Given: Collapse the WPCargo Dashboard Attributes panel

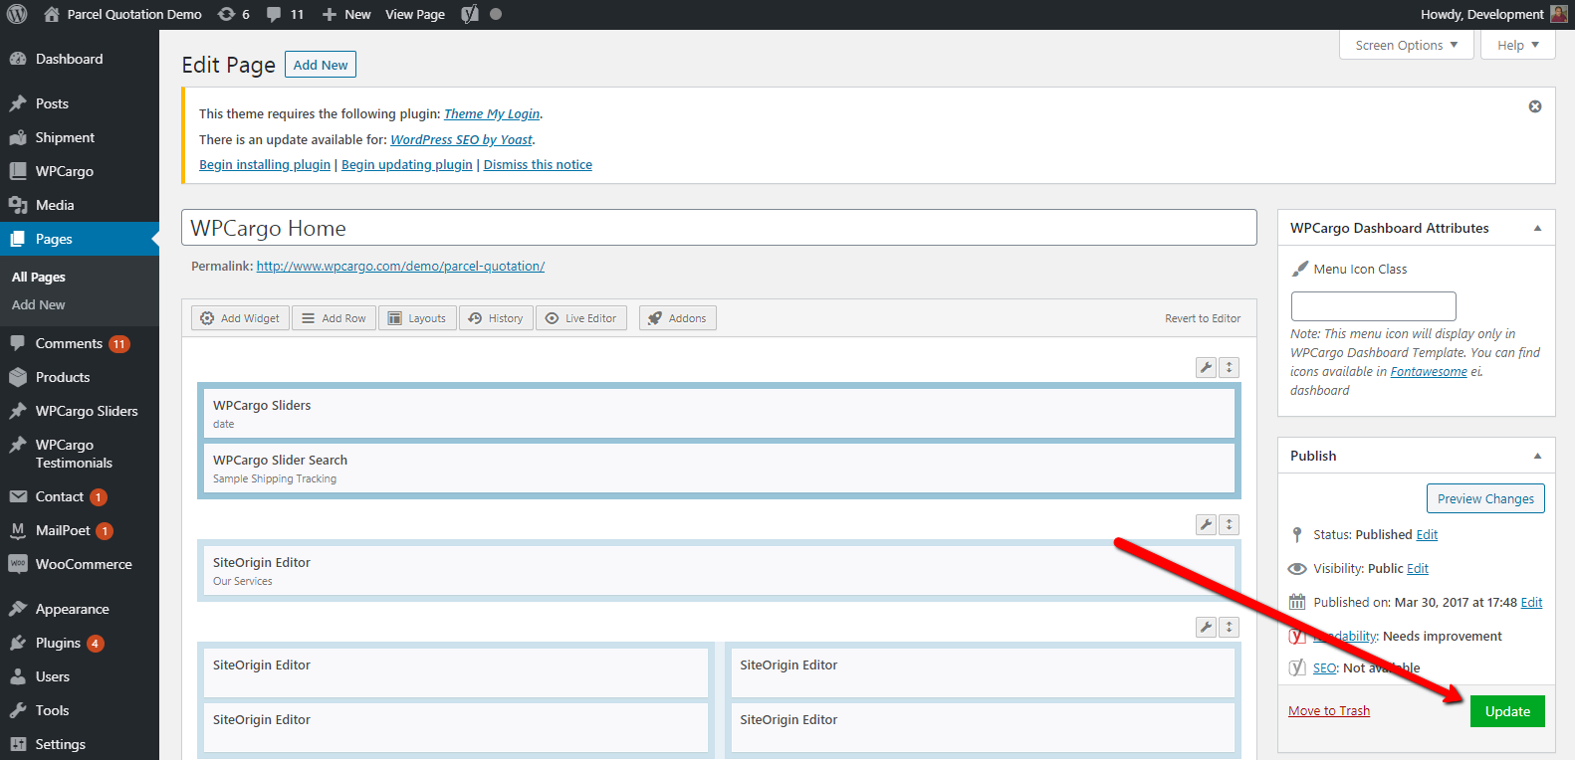Looking at the screenshot, I should (x=1537, y=228).
